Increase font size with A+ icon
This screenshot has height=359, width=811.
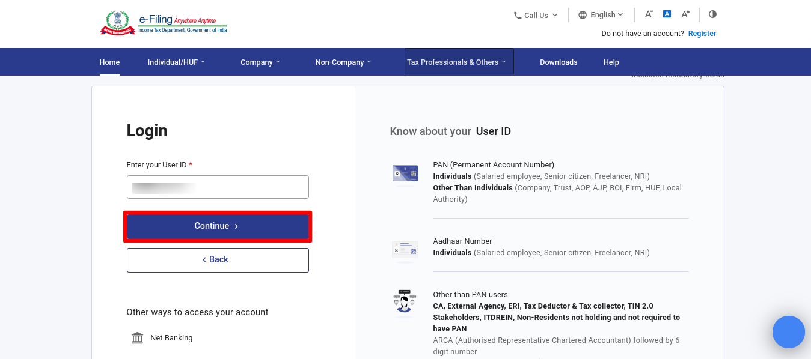click(685, 14)
